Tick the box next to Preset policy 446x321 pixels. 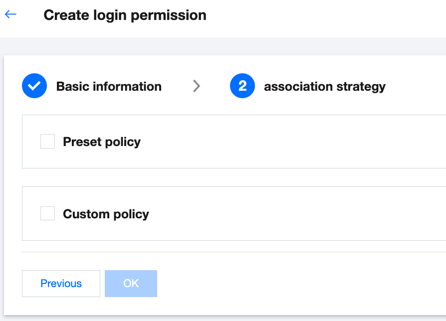pyautogui.click(x=47, y=141)
